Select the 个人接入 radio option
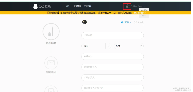Viewport: 193px width, 92px height. (139, 22)
